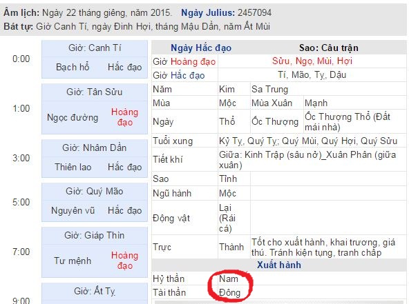The image size is (409, 304).
Task: Select the circled Nam direction value
Action: (229, 278)
